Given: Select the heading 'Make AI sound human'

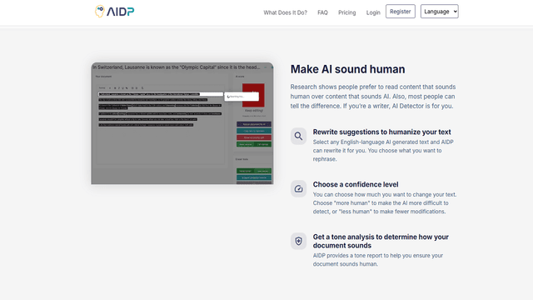Looking at the screenshot, I should click(347, 69).
